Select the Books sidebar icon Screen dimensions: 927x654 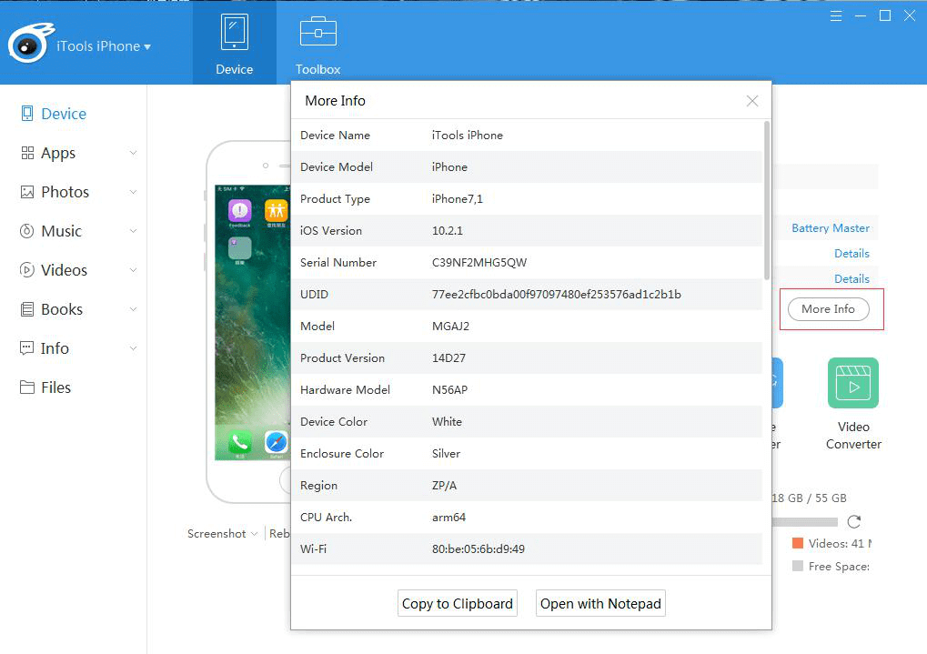click(27, 309)
